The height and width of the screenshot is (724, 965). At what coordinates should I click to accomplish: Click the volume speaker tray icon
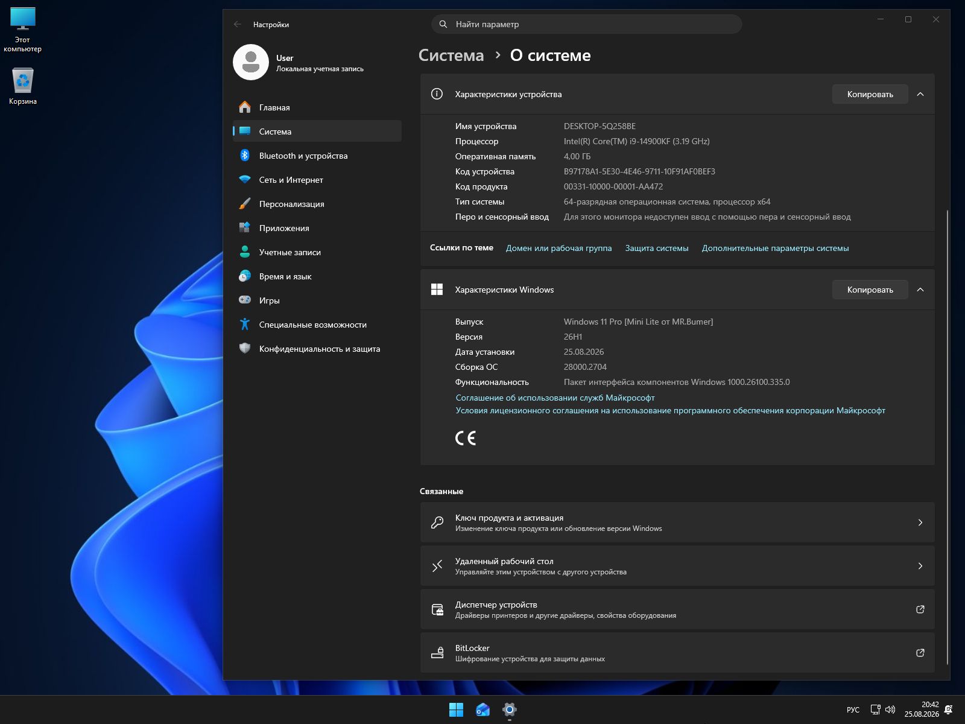click(x=890, y=710)
